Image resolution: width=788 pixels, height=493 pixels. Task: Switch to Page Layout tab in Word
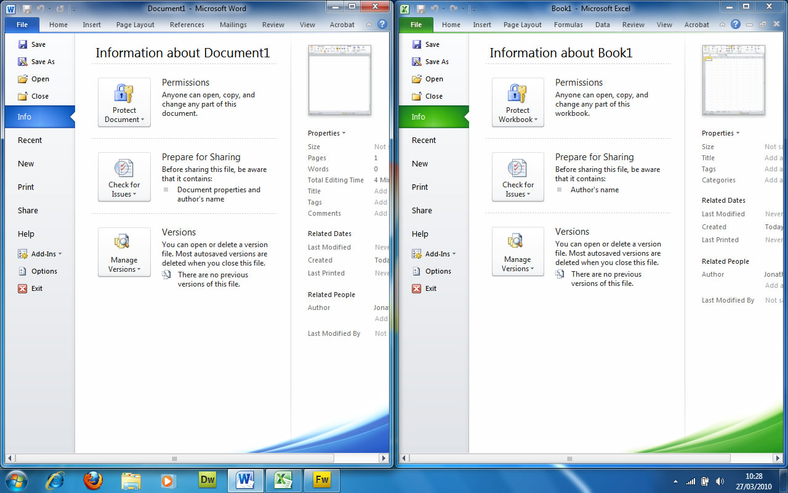click(x=135, y=25)
